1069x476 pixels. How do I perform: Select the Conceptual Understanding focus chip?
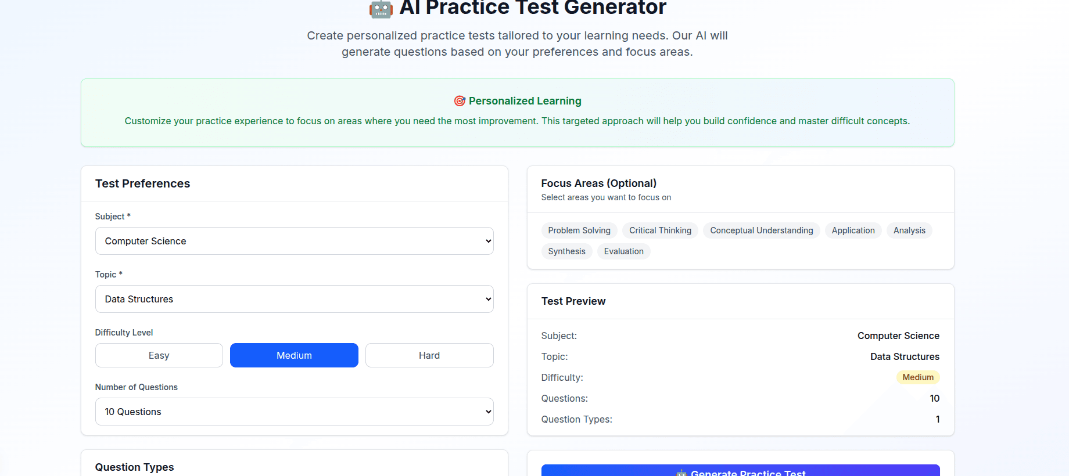762,230
